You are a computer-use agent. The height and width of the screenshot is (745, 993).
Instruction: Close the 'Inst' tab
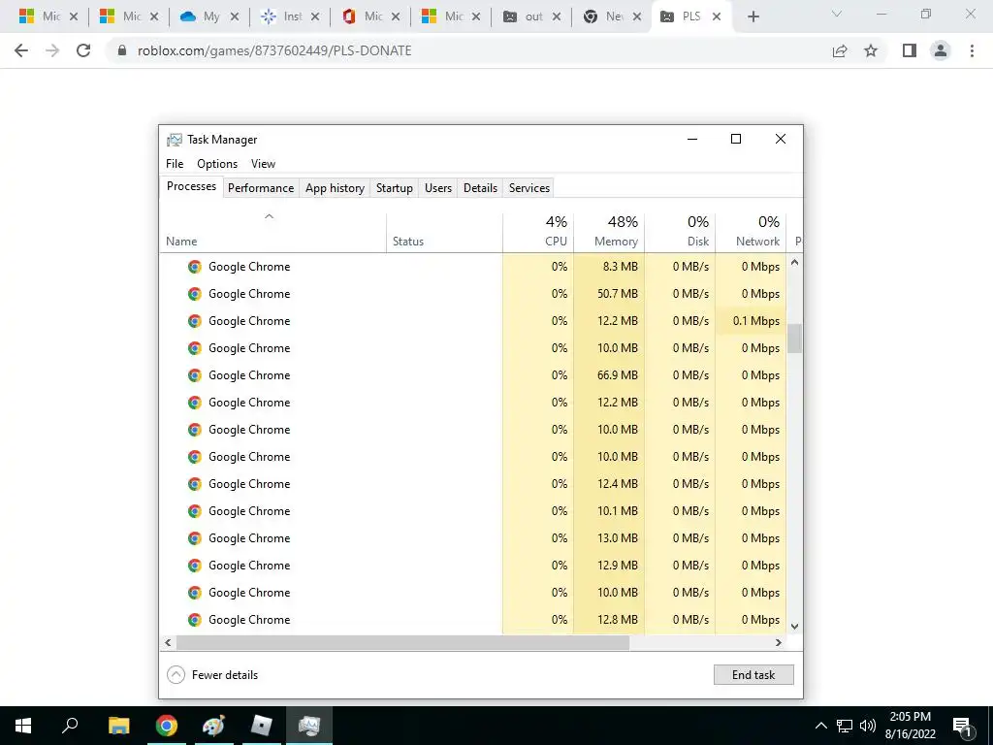click(315, 17)
